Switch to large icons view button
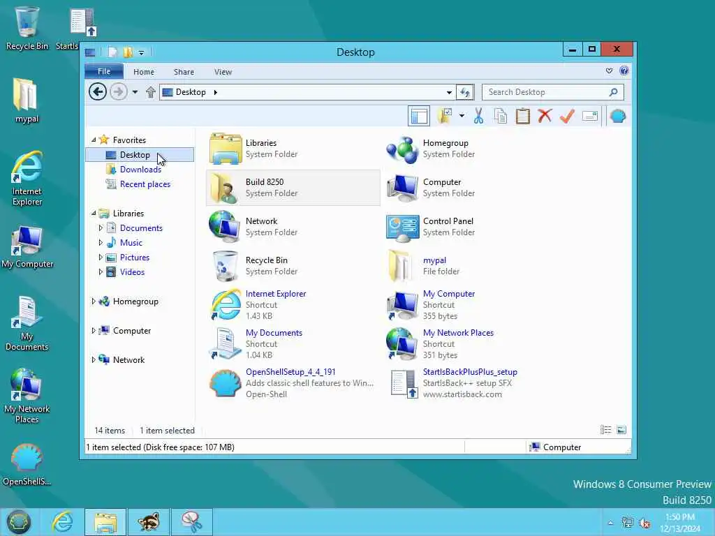715x536 pixels. pyautogui.click(x=621, y=430)
